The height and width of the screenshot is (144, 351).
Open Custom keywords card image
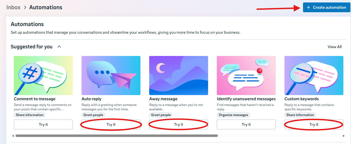tap(314, 76)
